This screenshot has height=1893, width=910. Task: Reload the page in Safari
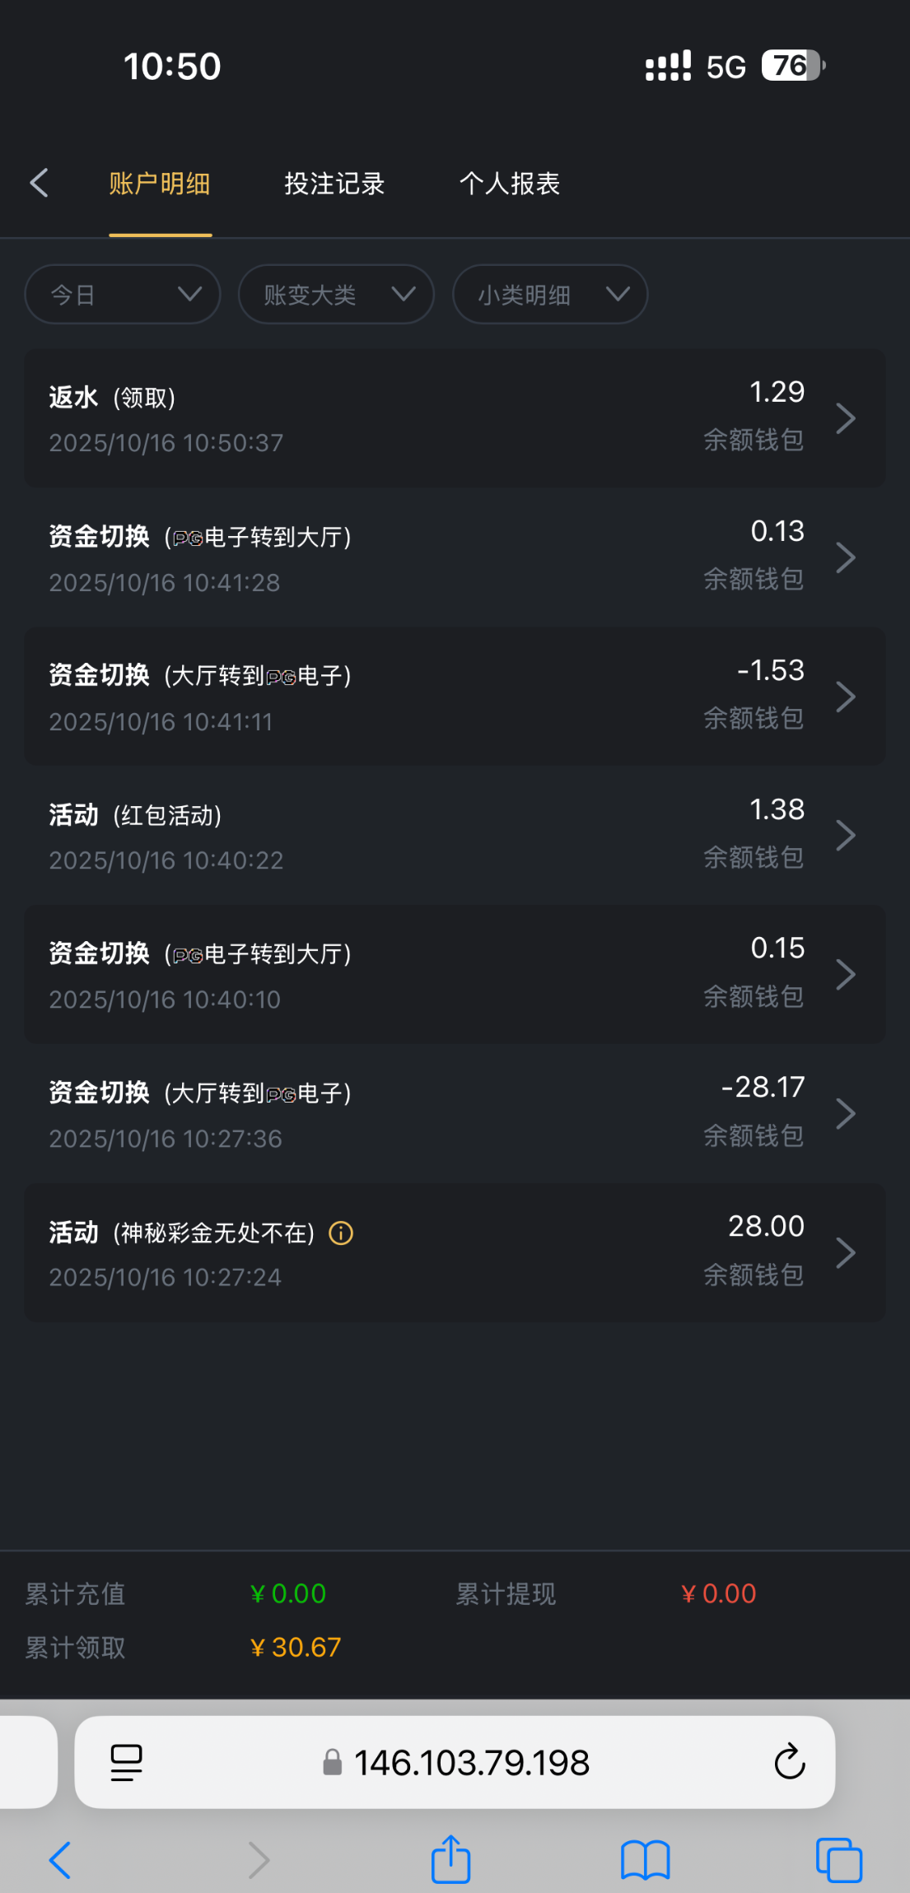point(789,1762)
